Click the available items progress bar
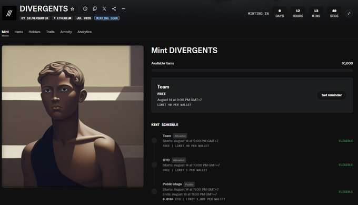The width and height of the screenshot is (358, 205). (252, 71)
